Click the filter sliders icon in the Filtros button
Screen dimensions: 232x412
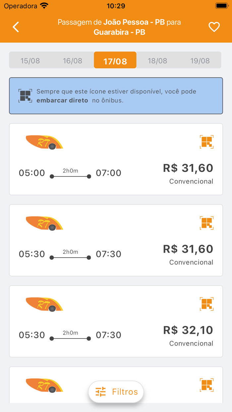coord(100,391)
